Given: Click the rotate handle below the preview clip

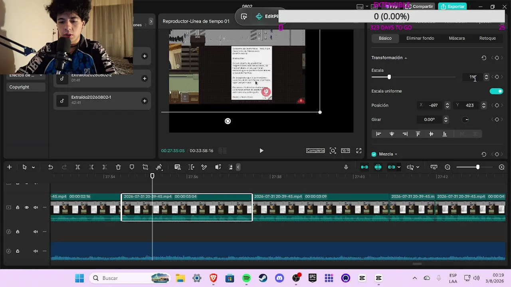Looking at the screenshot, I should (228, 121).
